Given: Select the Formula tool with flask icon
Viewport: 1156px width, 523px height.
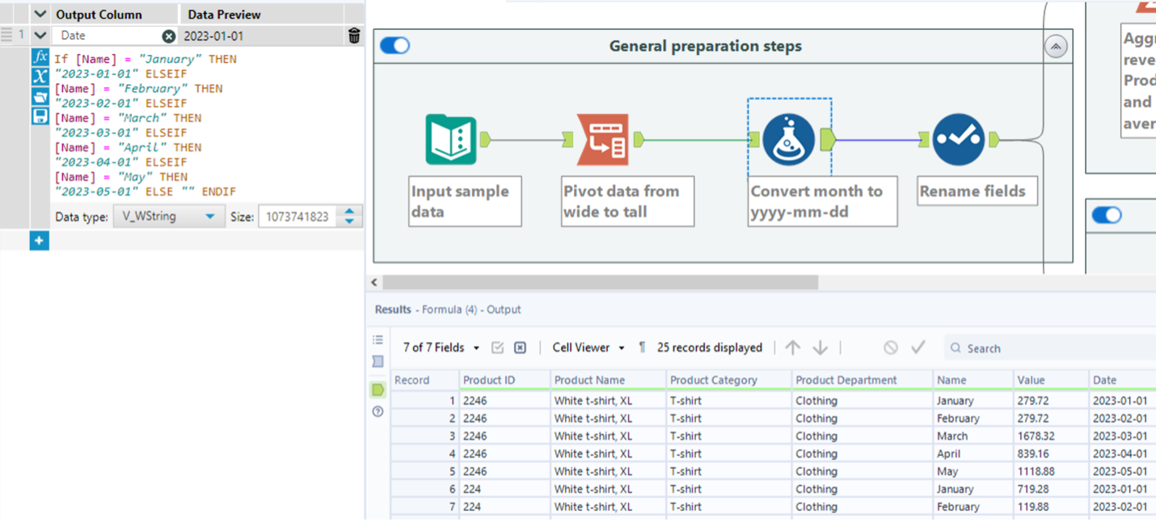Looking at the screenshot, I should [788, 140].
